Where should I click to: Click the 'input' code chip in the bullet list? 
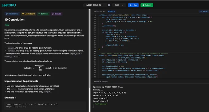coord(10,48)
